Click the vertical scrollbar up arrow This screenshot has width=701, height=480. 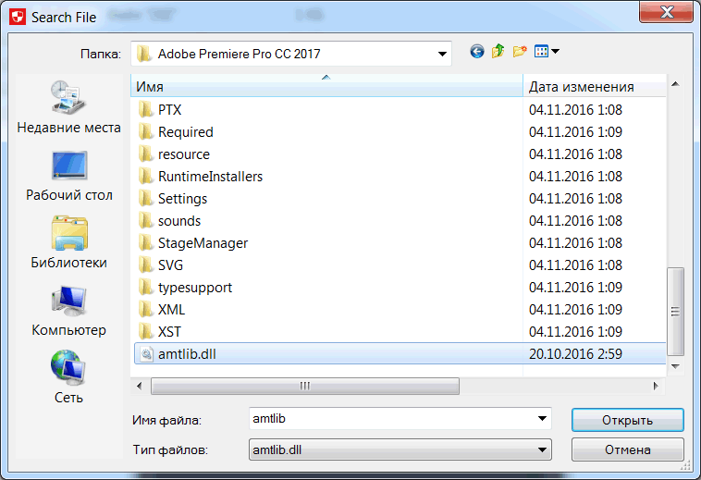click(675, 84)
